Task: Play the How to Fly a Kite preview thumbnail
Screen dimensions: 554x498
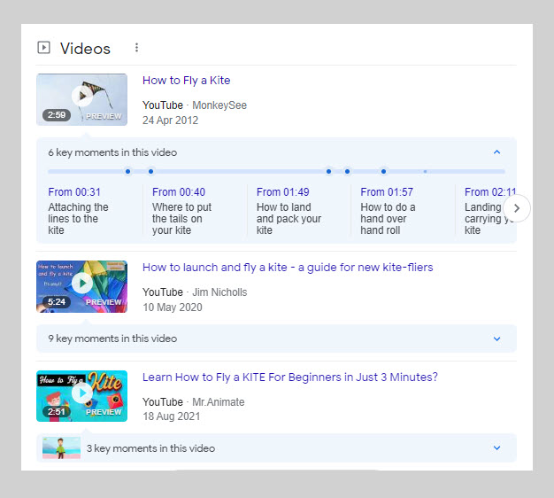Action: [x=81, y=99]
